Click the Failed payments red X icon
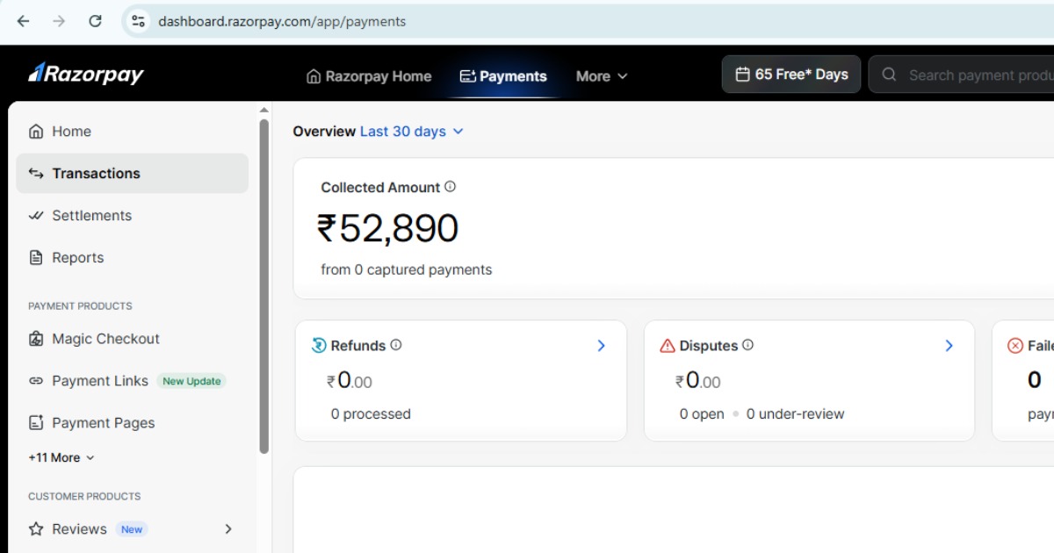This screenshot has height=553, width=1054. (x=1014, y=346)
